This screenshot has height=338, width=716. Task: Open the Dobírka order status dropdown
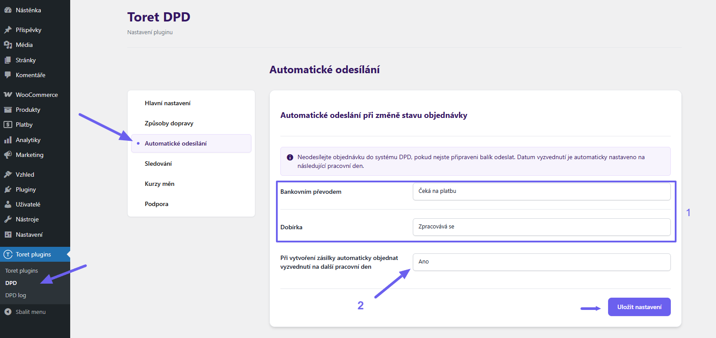[x=541, y=227]
